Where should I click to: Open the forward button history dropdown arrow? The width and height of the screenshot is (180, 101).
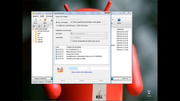(42, 26)
